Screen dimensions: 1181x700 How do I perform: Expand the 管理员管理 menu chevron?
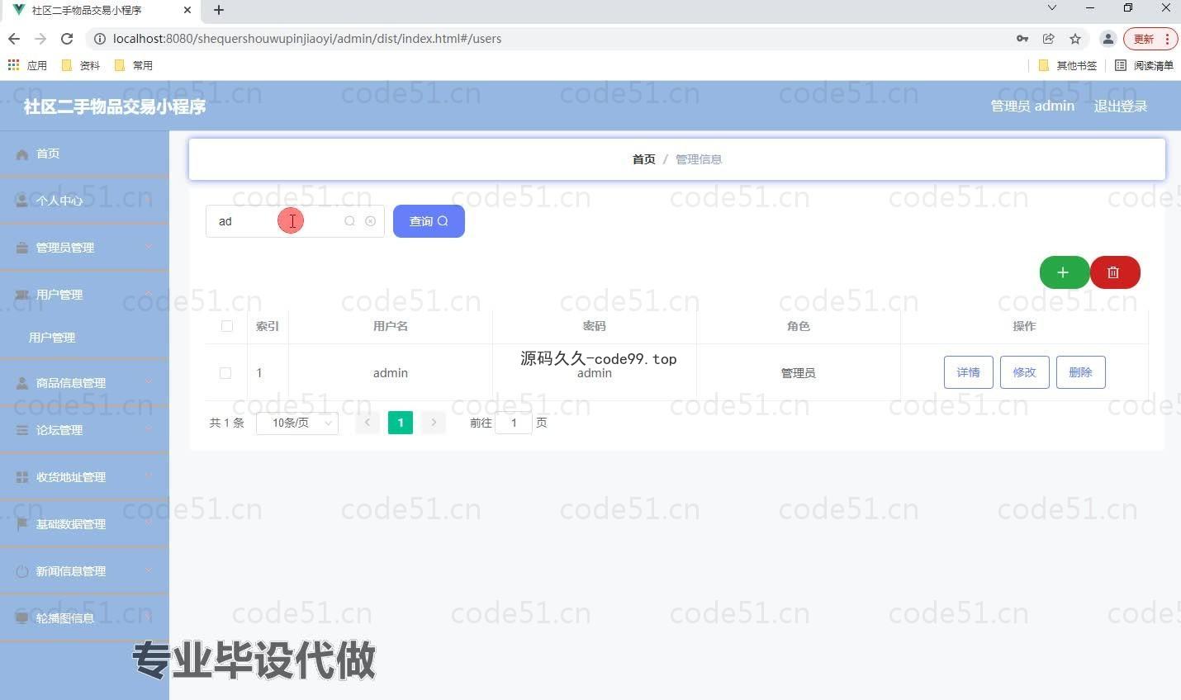click(149, 247)
